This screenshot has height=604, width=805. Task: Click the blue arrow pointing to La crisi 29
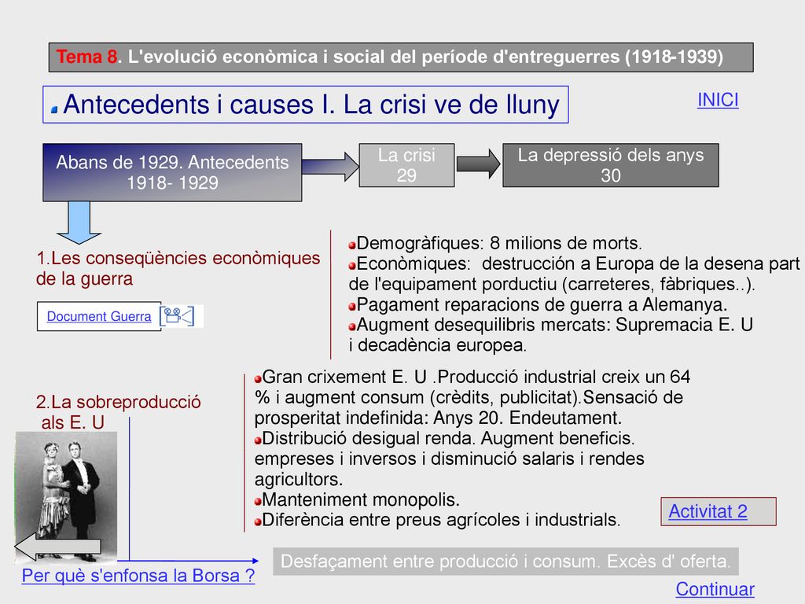tap(330, 166)
